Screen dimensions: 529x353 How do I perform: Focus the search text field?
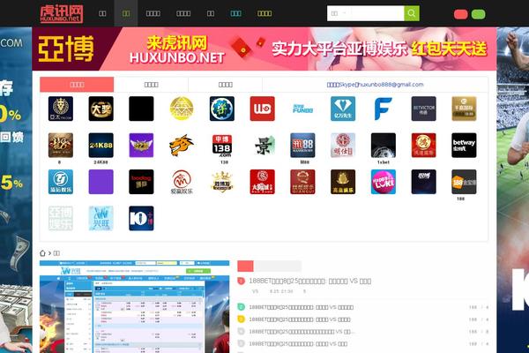(377, 13)
